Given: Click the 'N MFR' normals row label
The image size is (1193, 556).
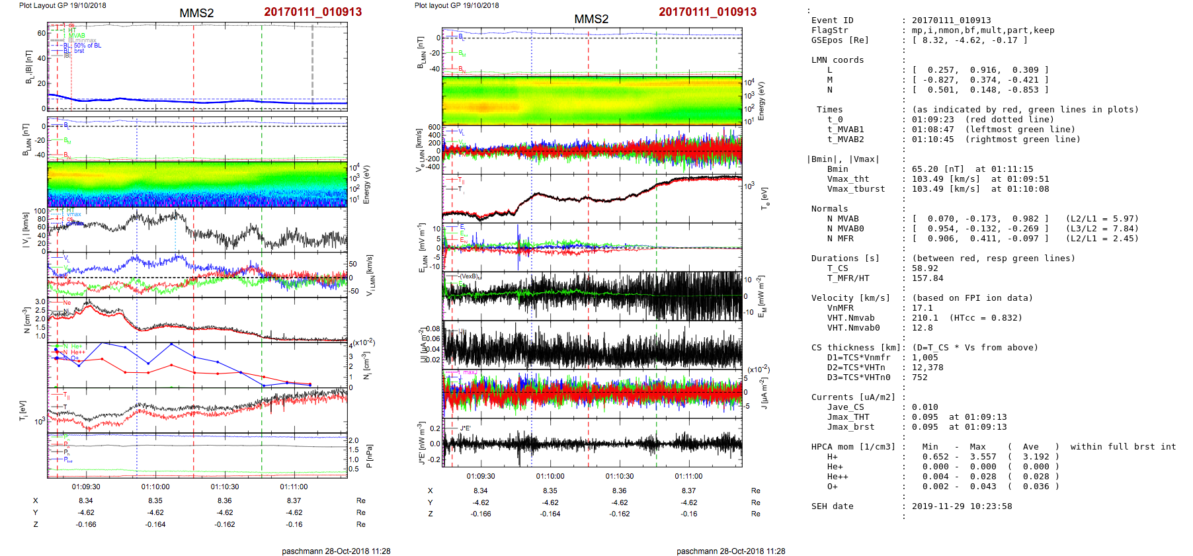Looking at the screenshot, I should (841, 239).
